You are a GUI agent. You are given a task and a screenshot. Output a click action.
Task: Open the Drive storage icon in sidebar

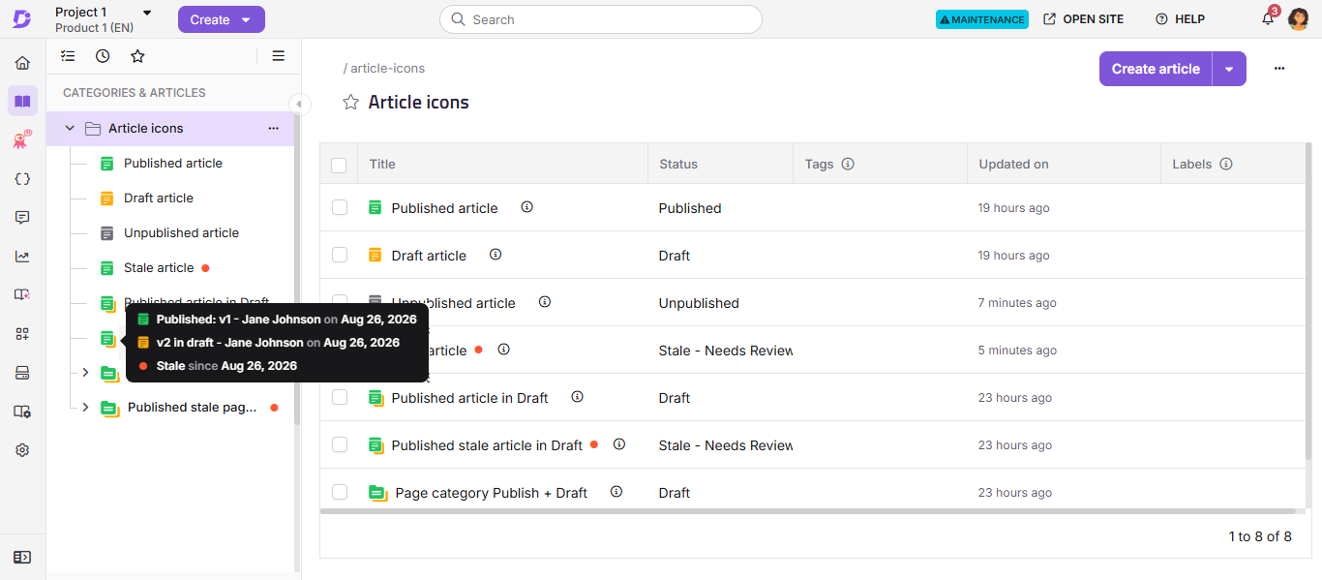[22, 373]
